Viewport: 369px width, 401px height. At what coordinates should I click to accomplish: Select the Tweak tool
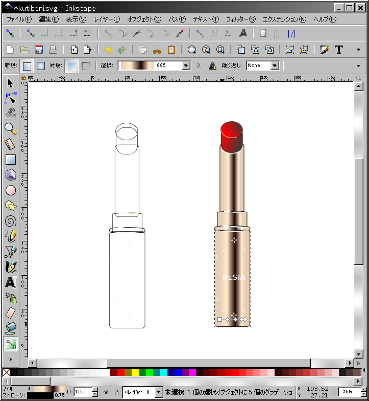click(x=10, y=114)
